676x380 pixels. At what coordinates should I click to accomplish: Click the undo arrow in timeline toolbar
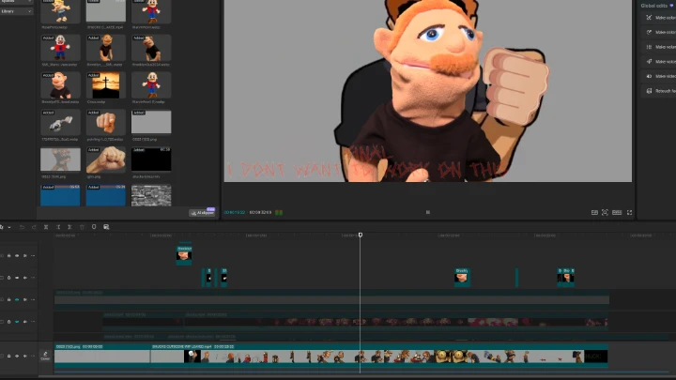(x=22, y=227)
